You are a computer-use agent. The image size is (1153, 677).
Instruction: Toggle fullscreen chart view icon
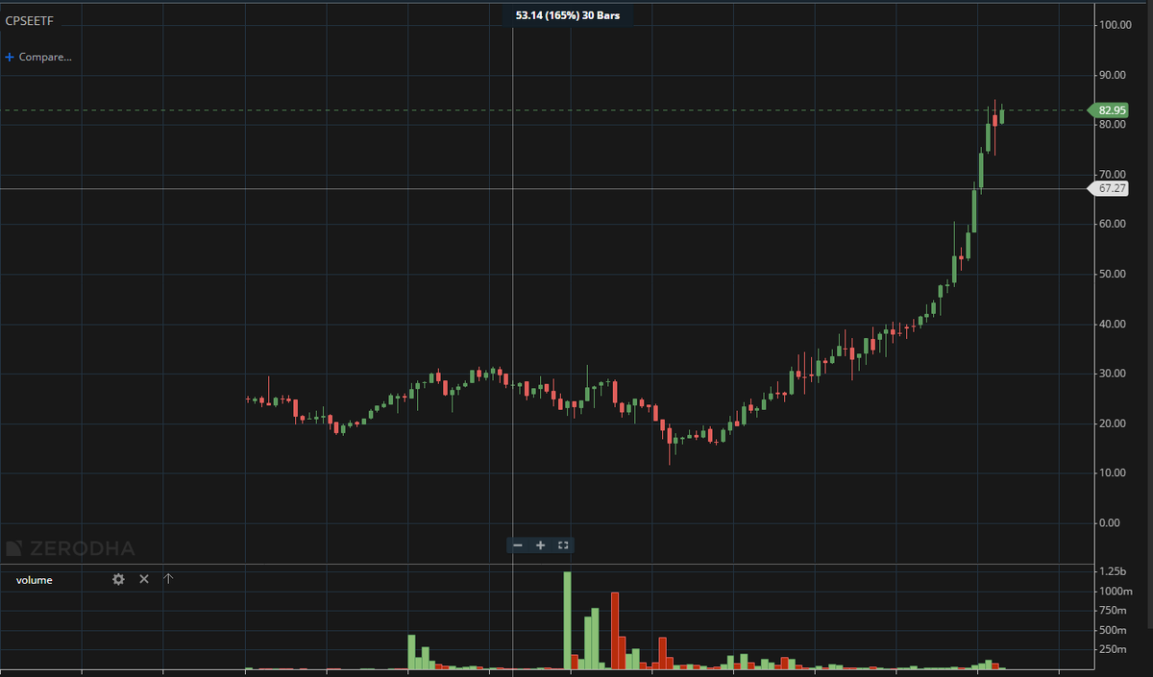564,545
